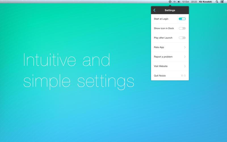Enable the Show icon in Dock switch
227x142 pixels.
[x=182, y=28]
